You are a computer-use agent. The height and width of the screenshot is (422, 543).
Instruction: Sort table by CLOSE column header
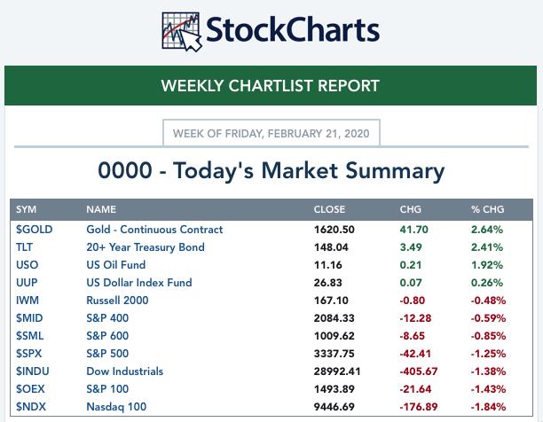click(330, 210)
